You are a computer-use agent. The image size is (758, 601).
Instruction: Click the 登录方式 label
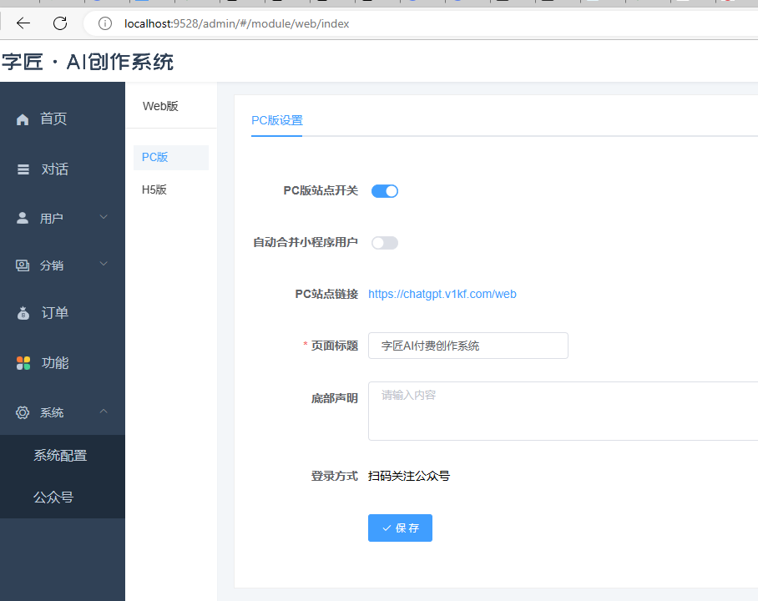(334, 476)
